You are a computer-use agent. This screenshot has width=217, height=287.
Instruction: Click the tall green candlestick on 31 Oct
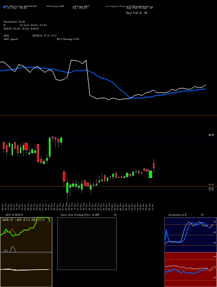click(49, 147)
